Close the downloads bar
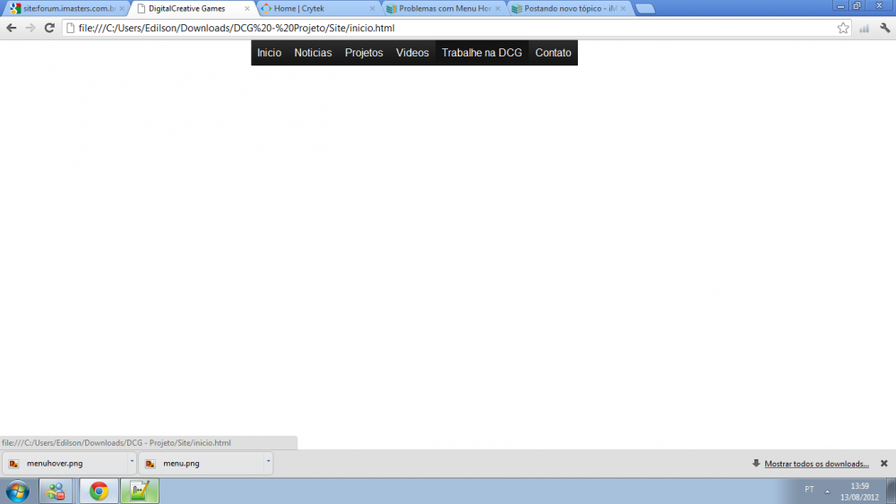Image resolution: width=896 pixels, height=504 pixels. 883,464
